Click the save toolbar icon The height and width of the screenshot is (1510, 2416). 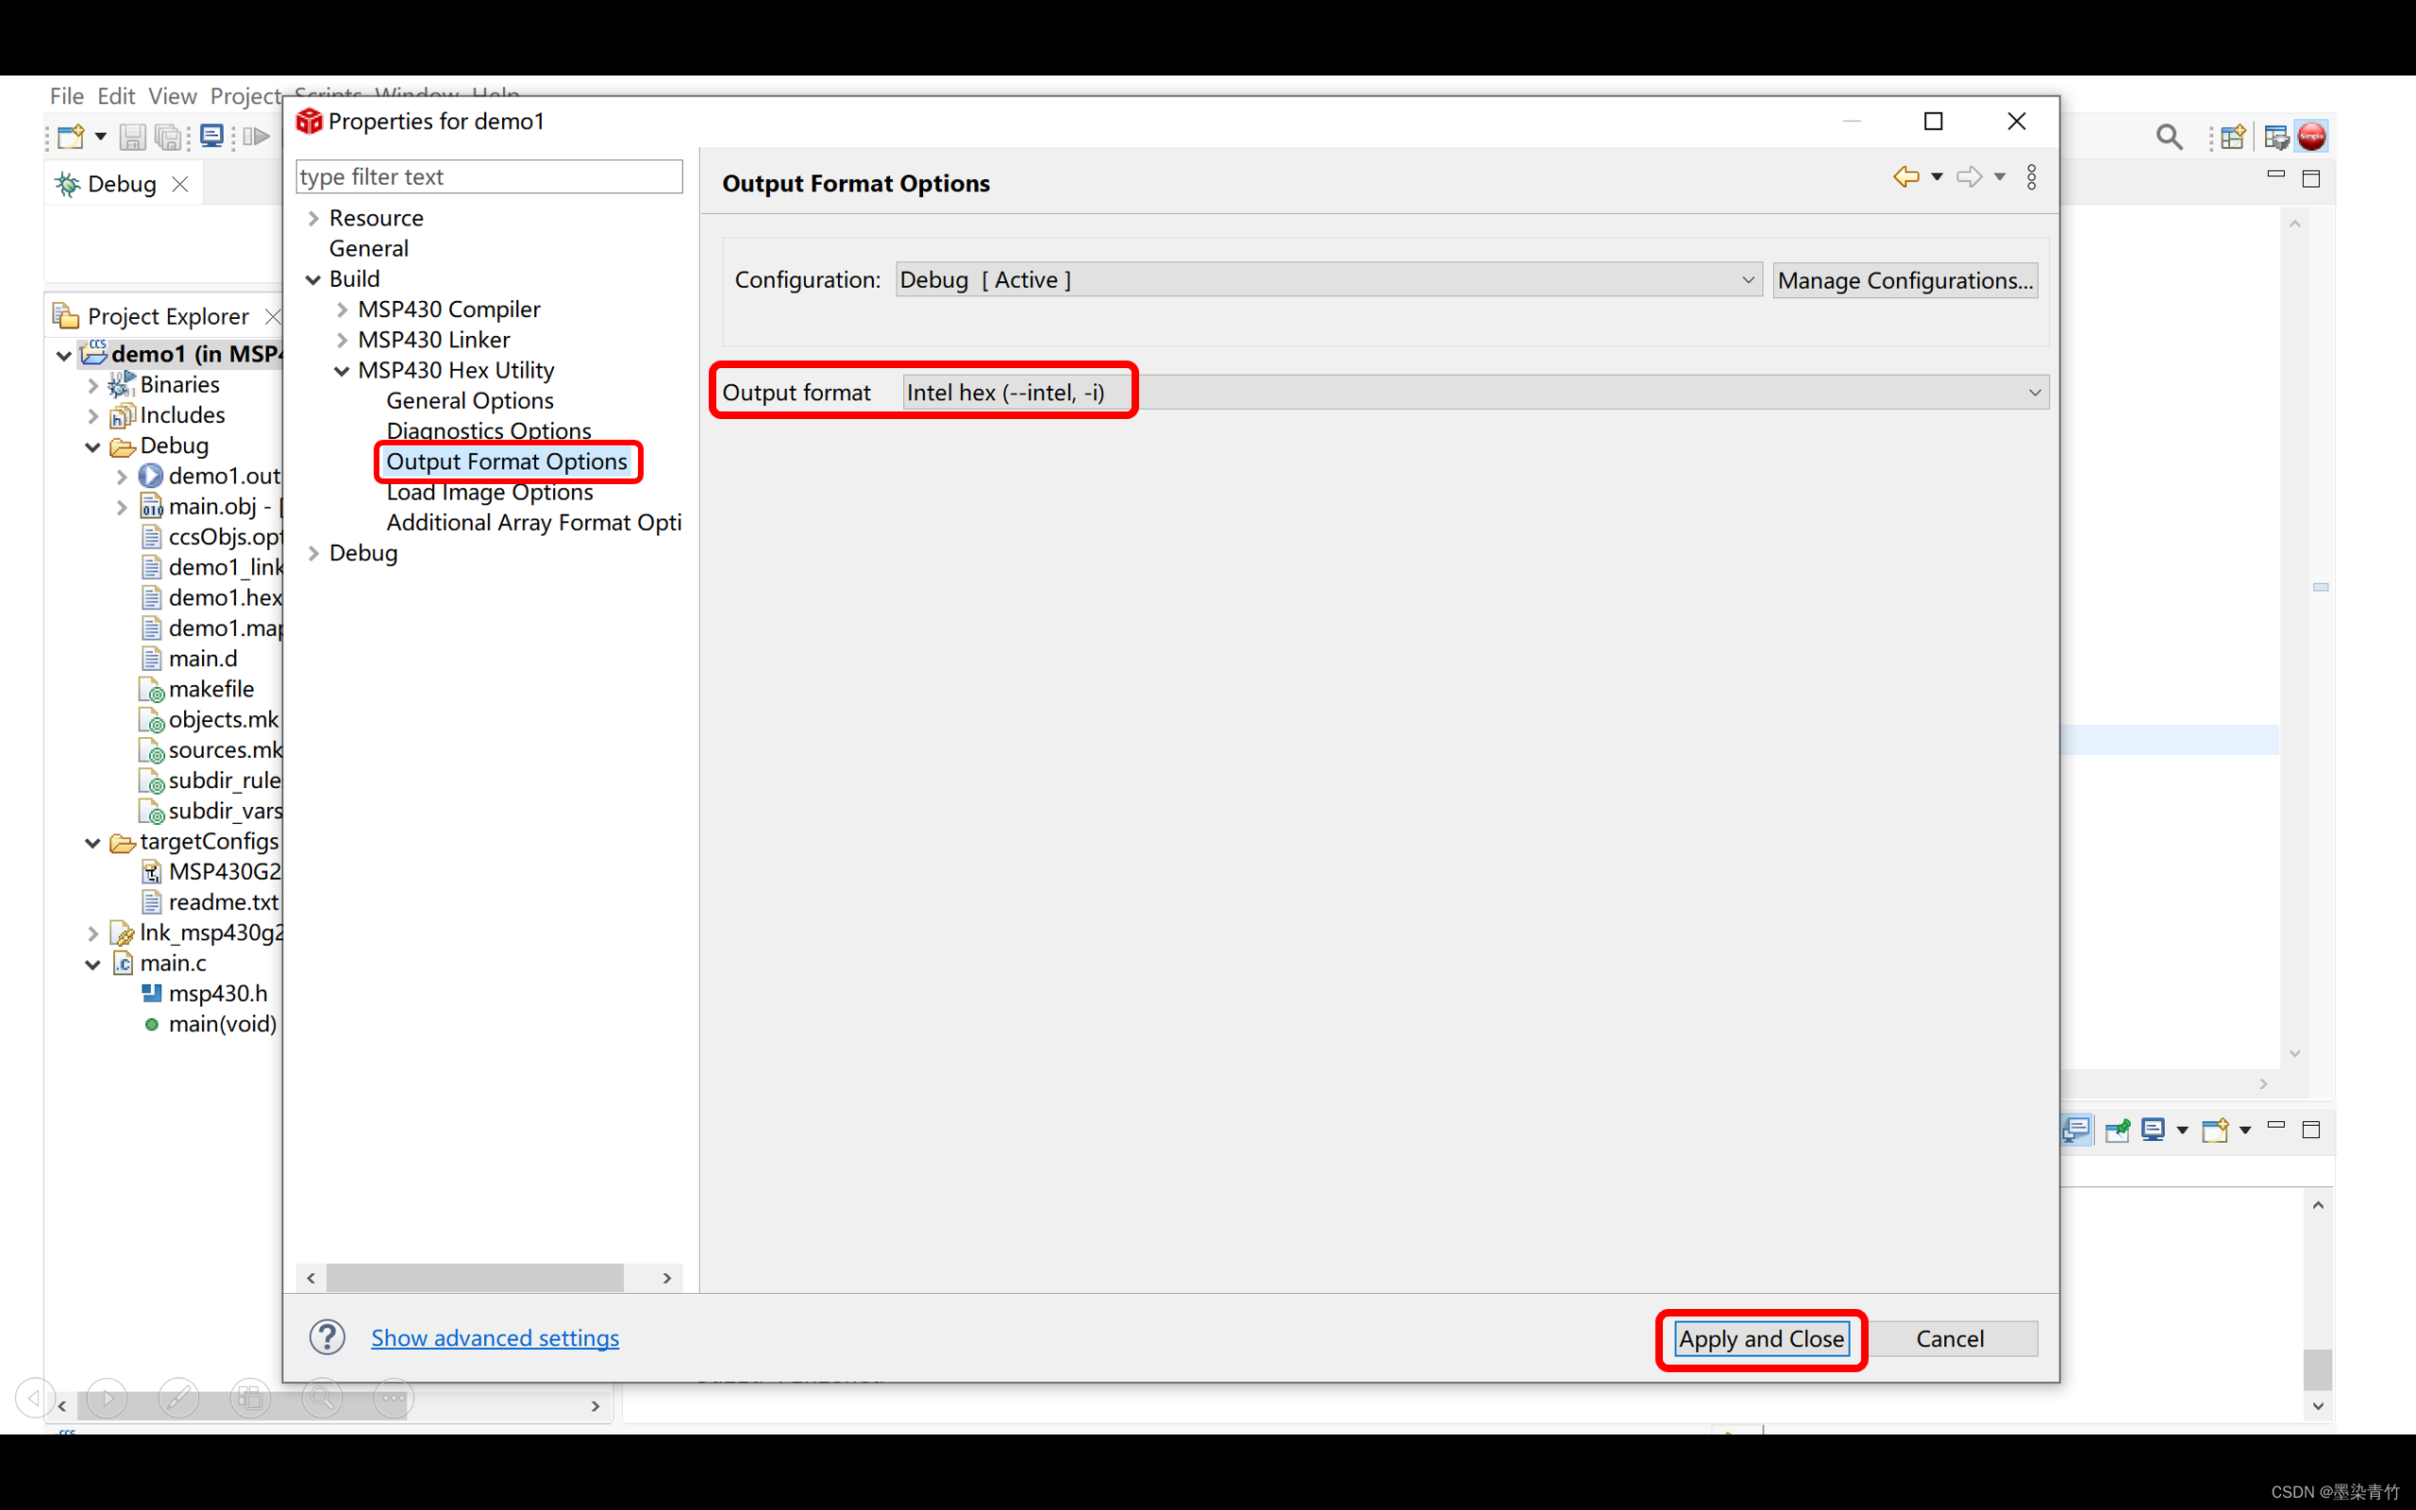click(132, 137)
